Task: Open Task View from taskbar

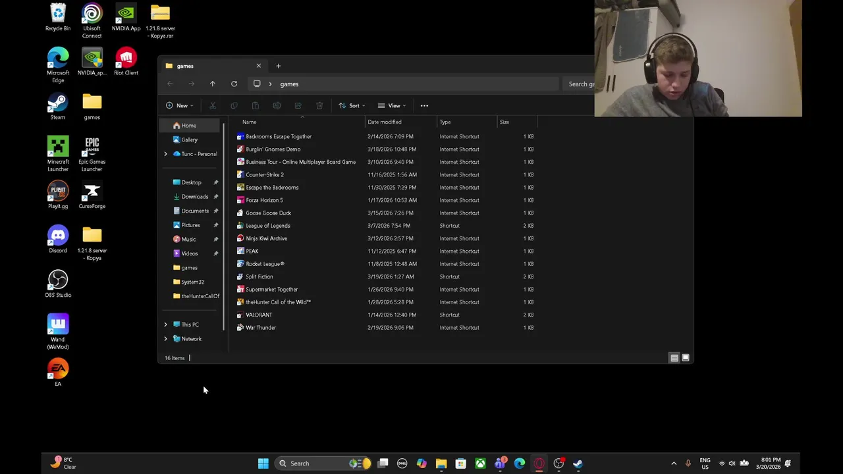Action: point(383,463)
